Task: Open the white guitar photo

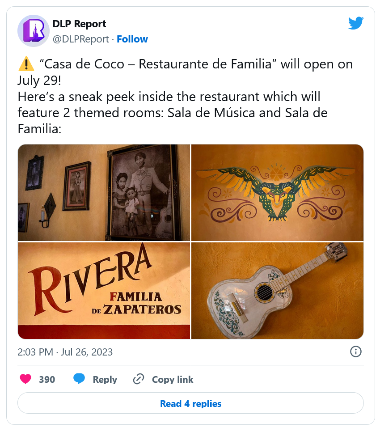Action: 277,291
